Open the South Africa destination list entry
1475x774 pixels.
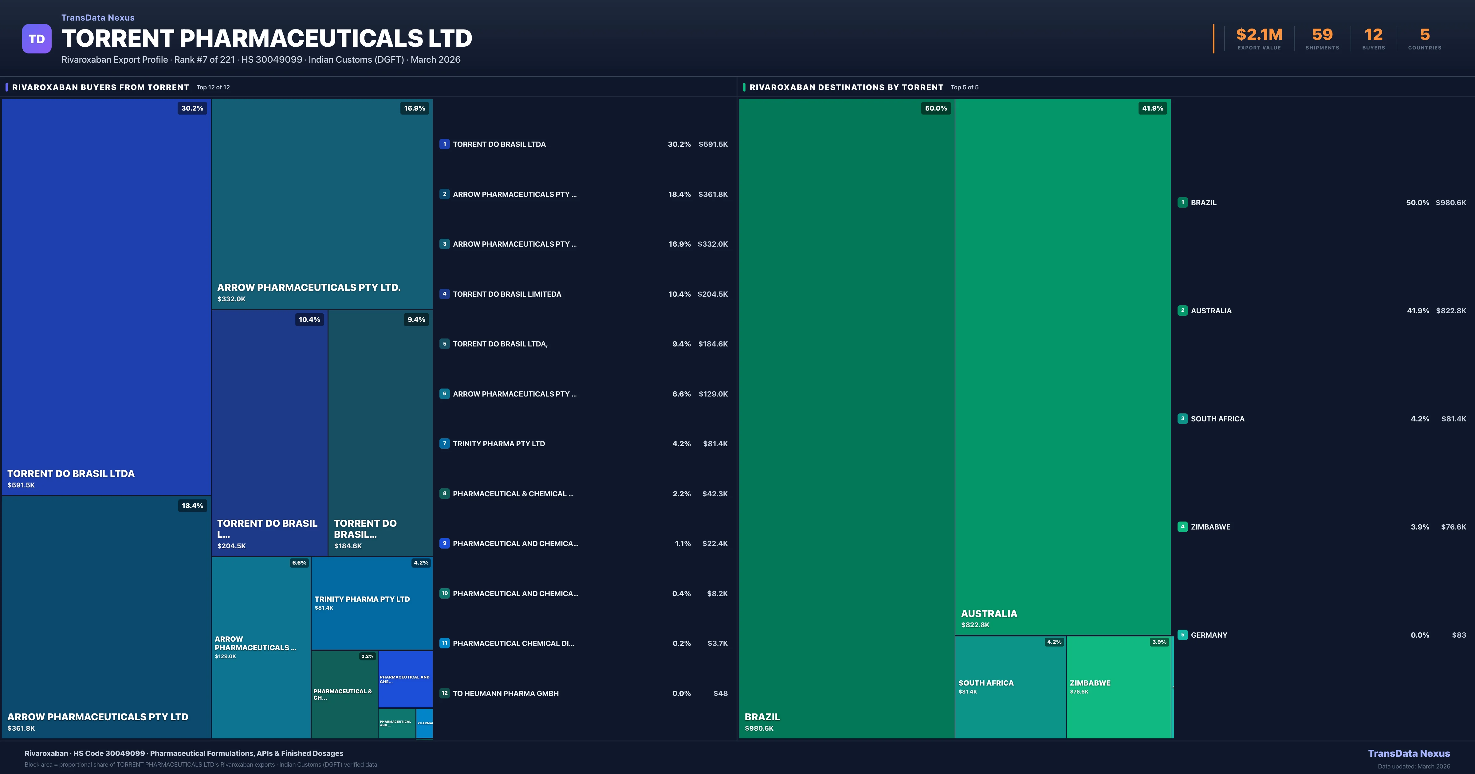1217,419
